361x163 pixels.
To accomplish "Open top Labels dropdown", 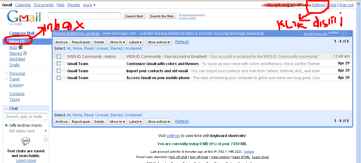I will 135,42.
